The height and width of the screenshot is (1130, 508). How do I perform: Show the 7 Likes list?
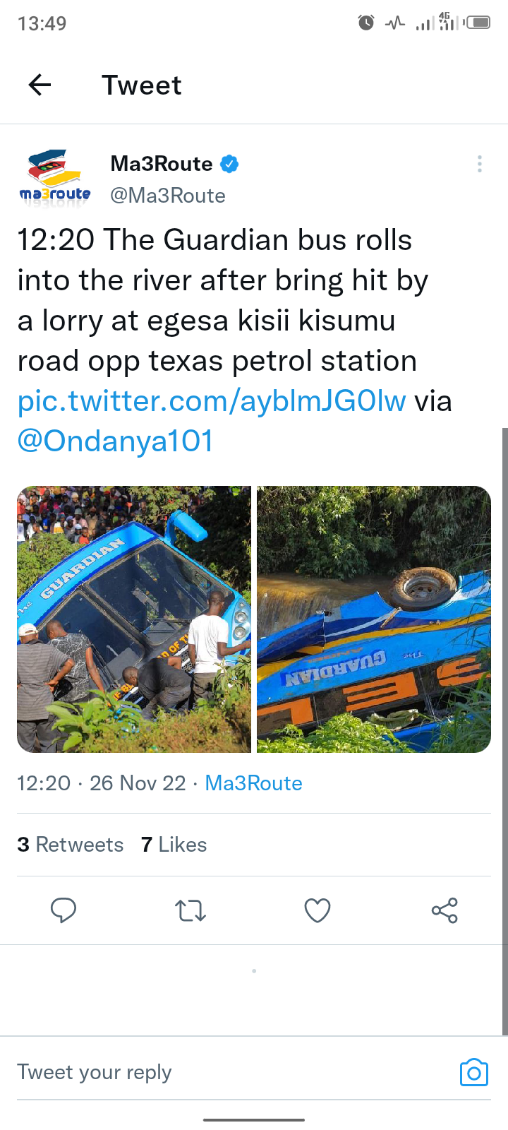[174, 845]
